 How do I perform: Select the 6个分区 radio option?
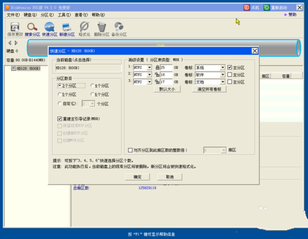pos(92,94)
